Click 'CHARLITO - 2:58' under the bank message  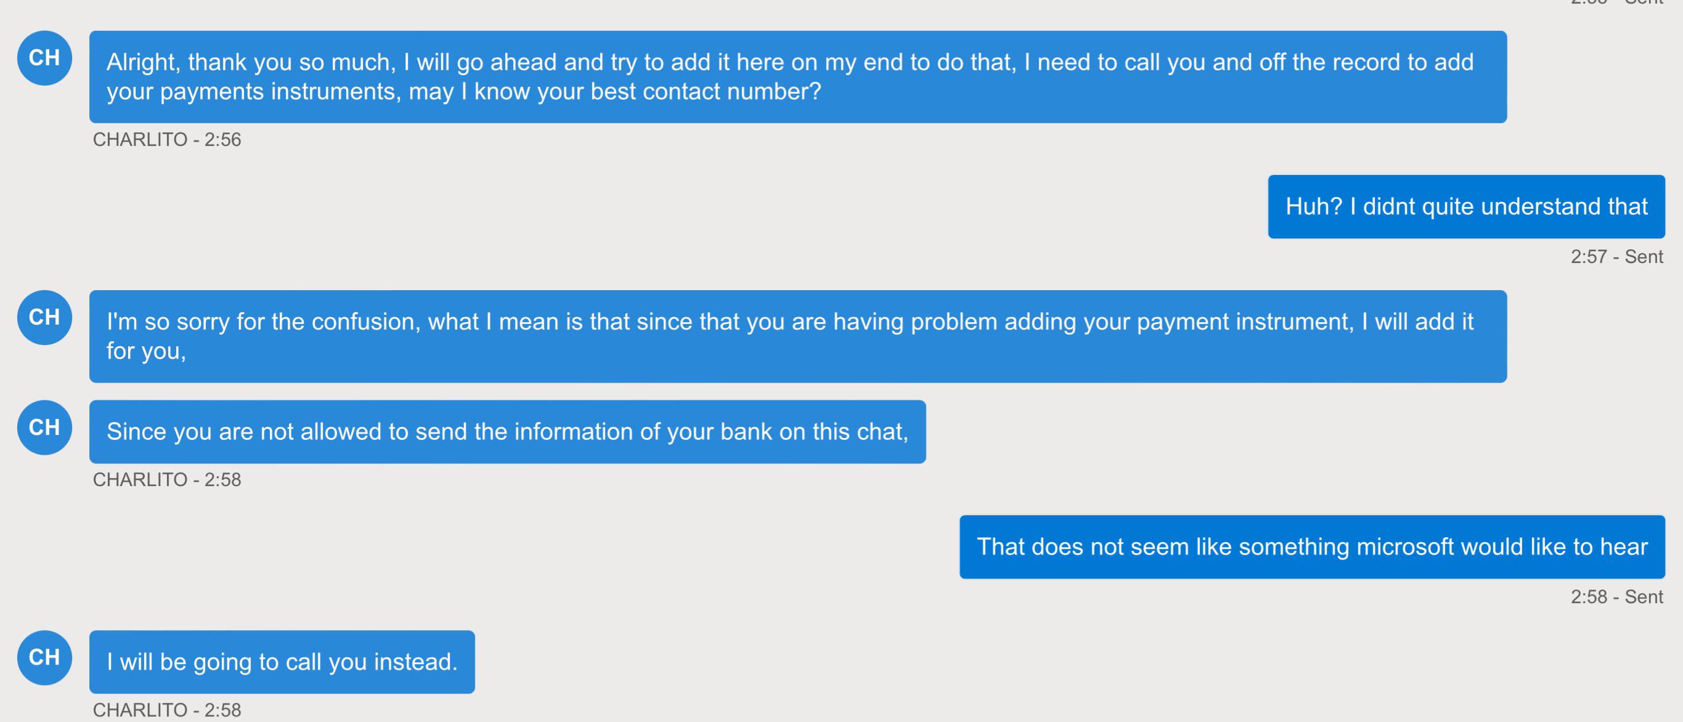tap(166, 480)
